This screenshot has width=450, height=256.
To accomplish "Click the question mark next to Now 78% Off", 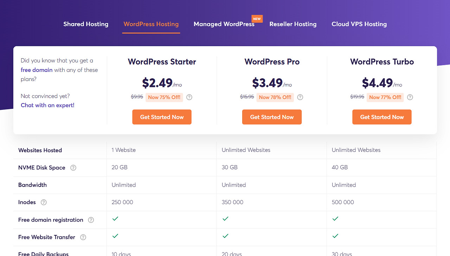I will [300, 97].
